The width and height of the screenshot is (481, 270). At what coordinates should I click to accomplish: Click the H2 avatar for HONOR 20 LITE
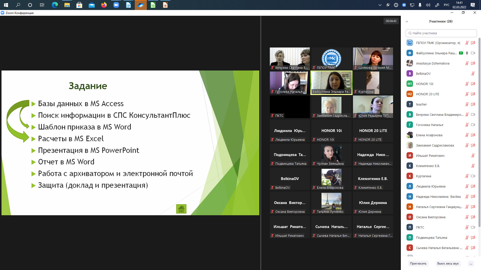tap(410, 94)
